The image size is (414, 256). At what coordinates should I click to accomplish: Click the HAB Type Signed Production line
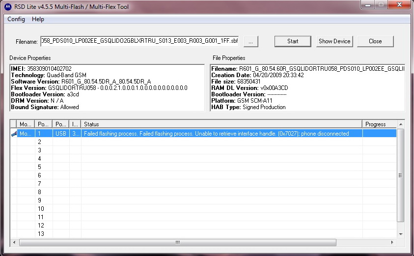click(248, 107)
